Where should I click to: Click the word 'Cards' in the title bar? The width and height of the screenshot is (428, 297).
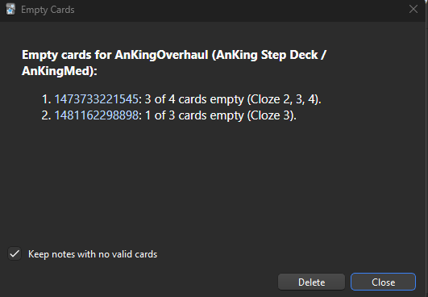[62, 10]
